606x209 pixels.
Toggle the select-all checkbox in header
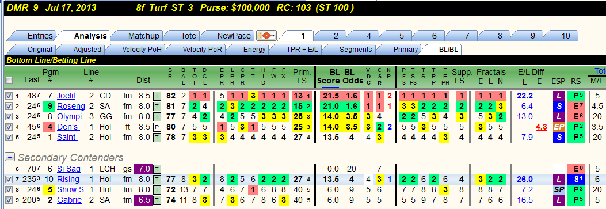pyautogui.click(x=9, y=81)
